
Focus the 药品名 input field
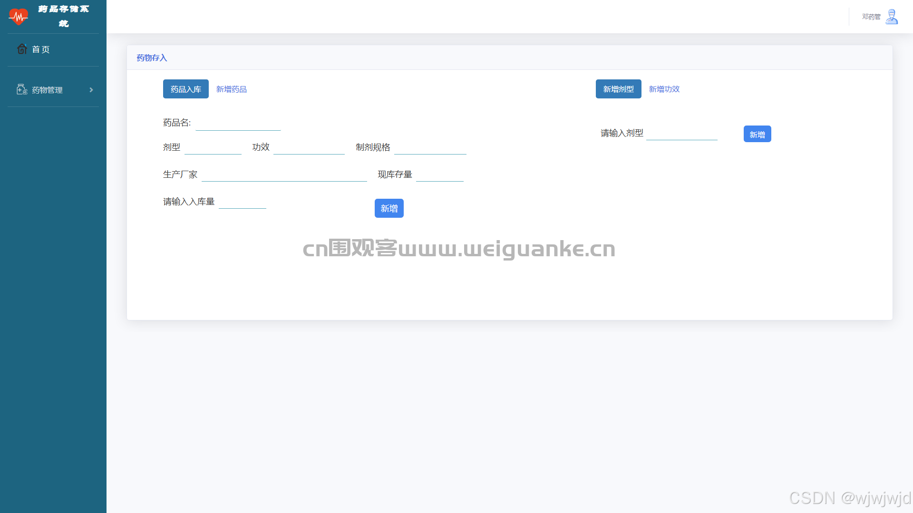(238, 124)
